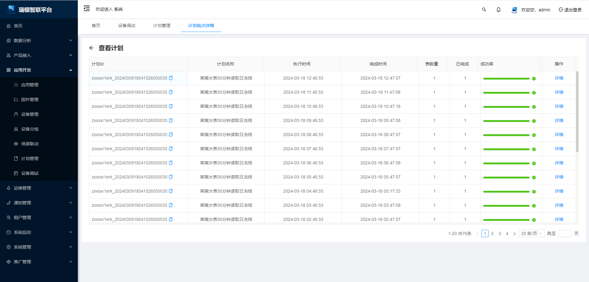Open 详情 for the 09:46:53 row
This screenshot has height=282, width=589.
pos(559,120)
